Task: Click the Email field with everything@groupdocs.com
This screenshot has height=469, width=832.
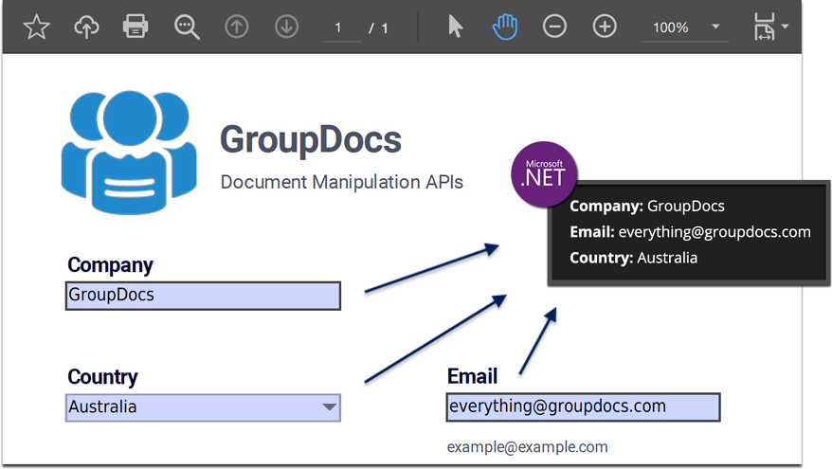Action: (x=583, y=406)
